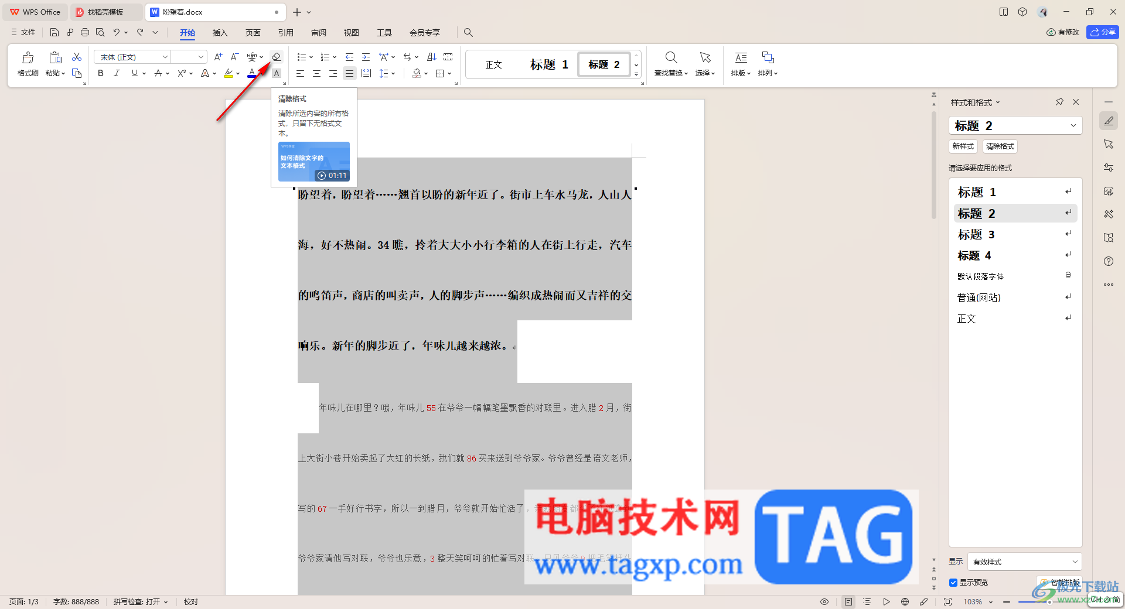Pin the Styles and Formatting pane
This screenshot has width=1125, height=609.
(x=1059, y=102)
